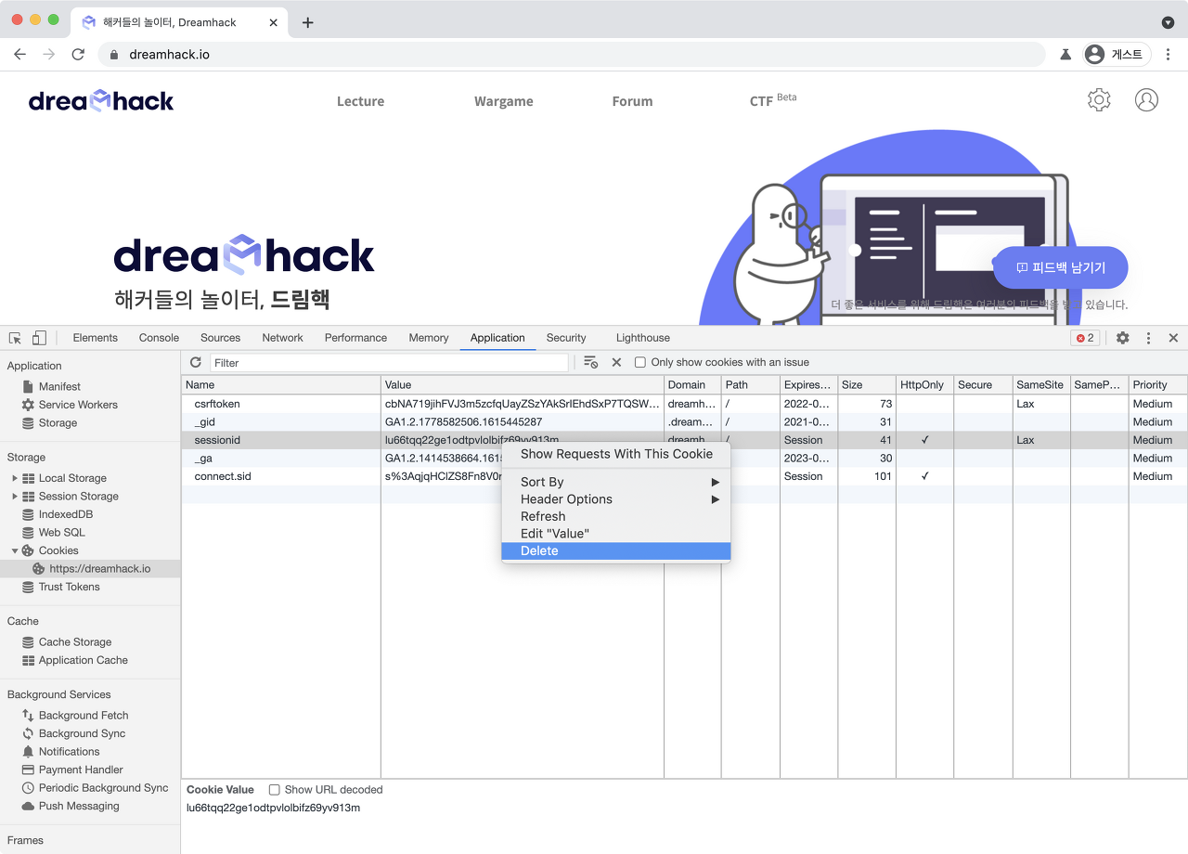The width and height of the screenshot is (1188, 854).
Task: Select the _gid cookie row
Action: click(x=684, y=421)
